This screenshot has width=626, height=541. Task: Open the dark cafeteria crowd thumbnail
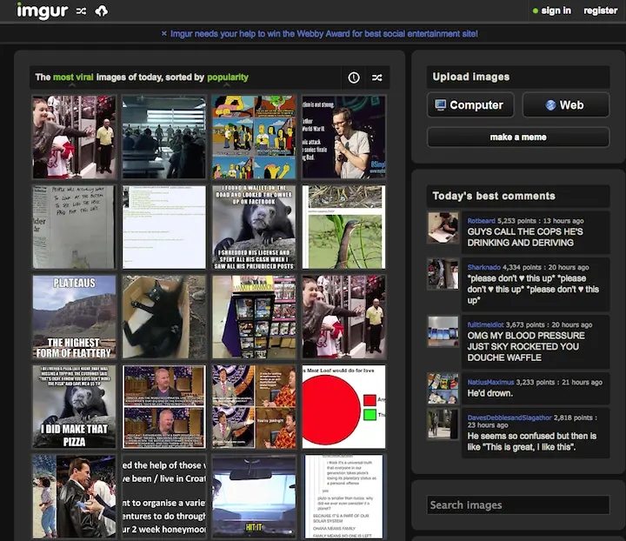[164, 137]
